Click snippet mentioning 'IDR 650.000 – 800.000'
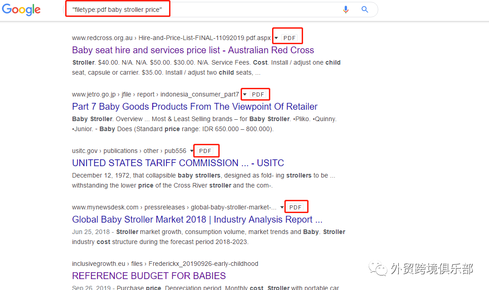The image size is (489, 290). (x=204, y=124)
